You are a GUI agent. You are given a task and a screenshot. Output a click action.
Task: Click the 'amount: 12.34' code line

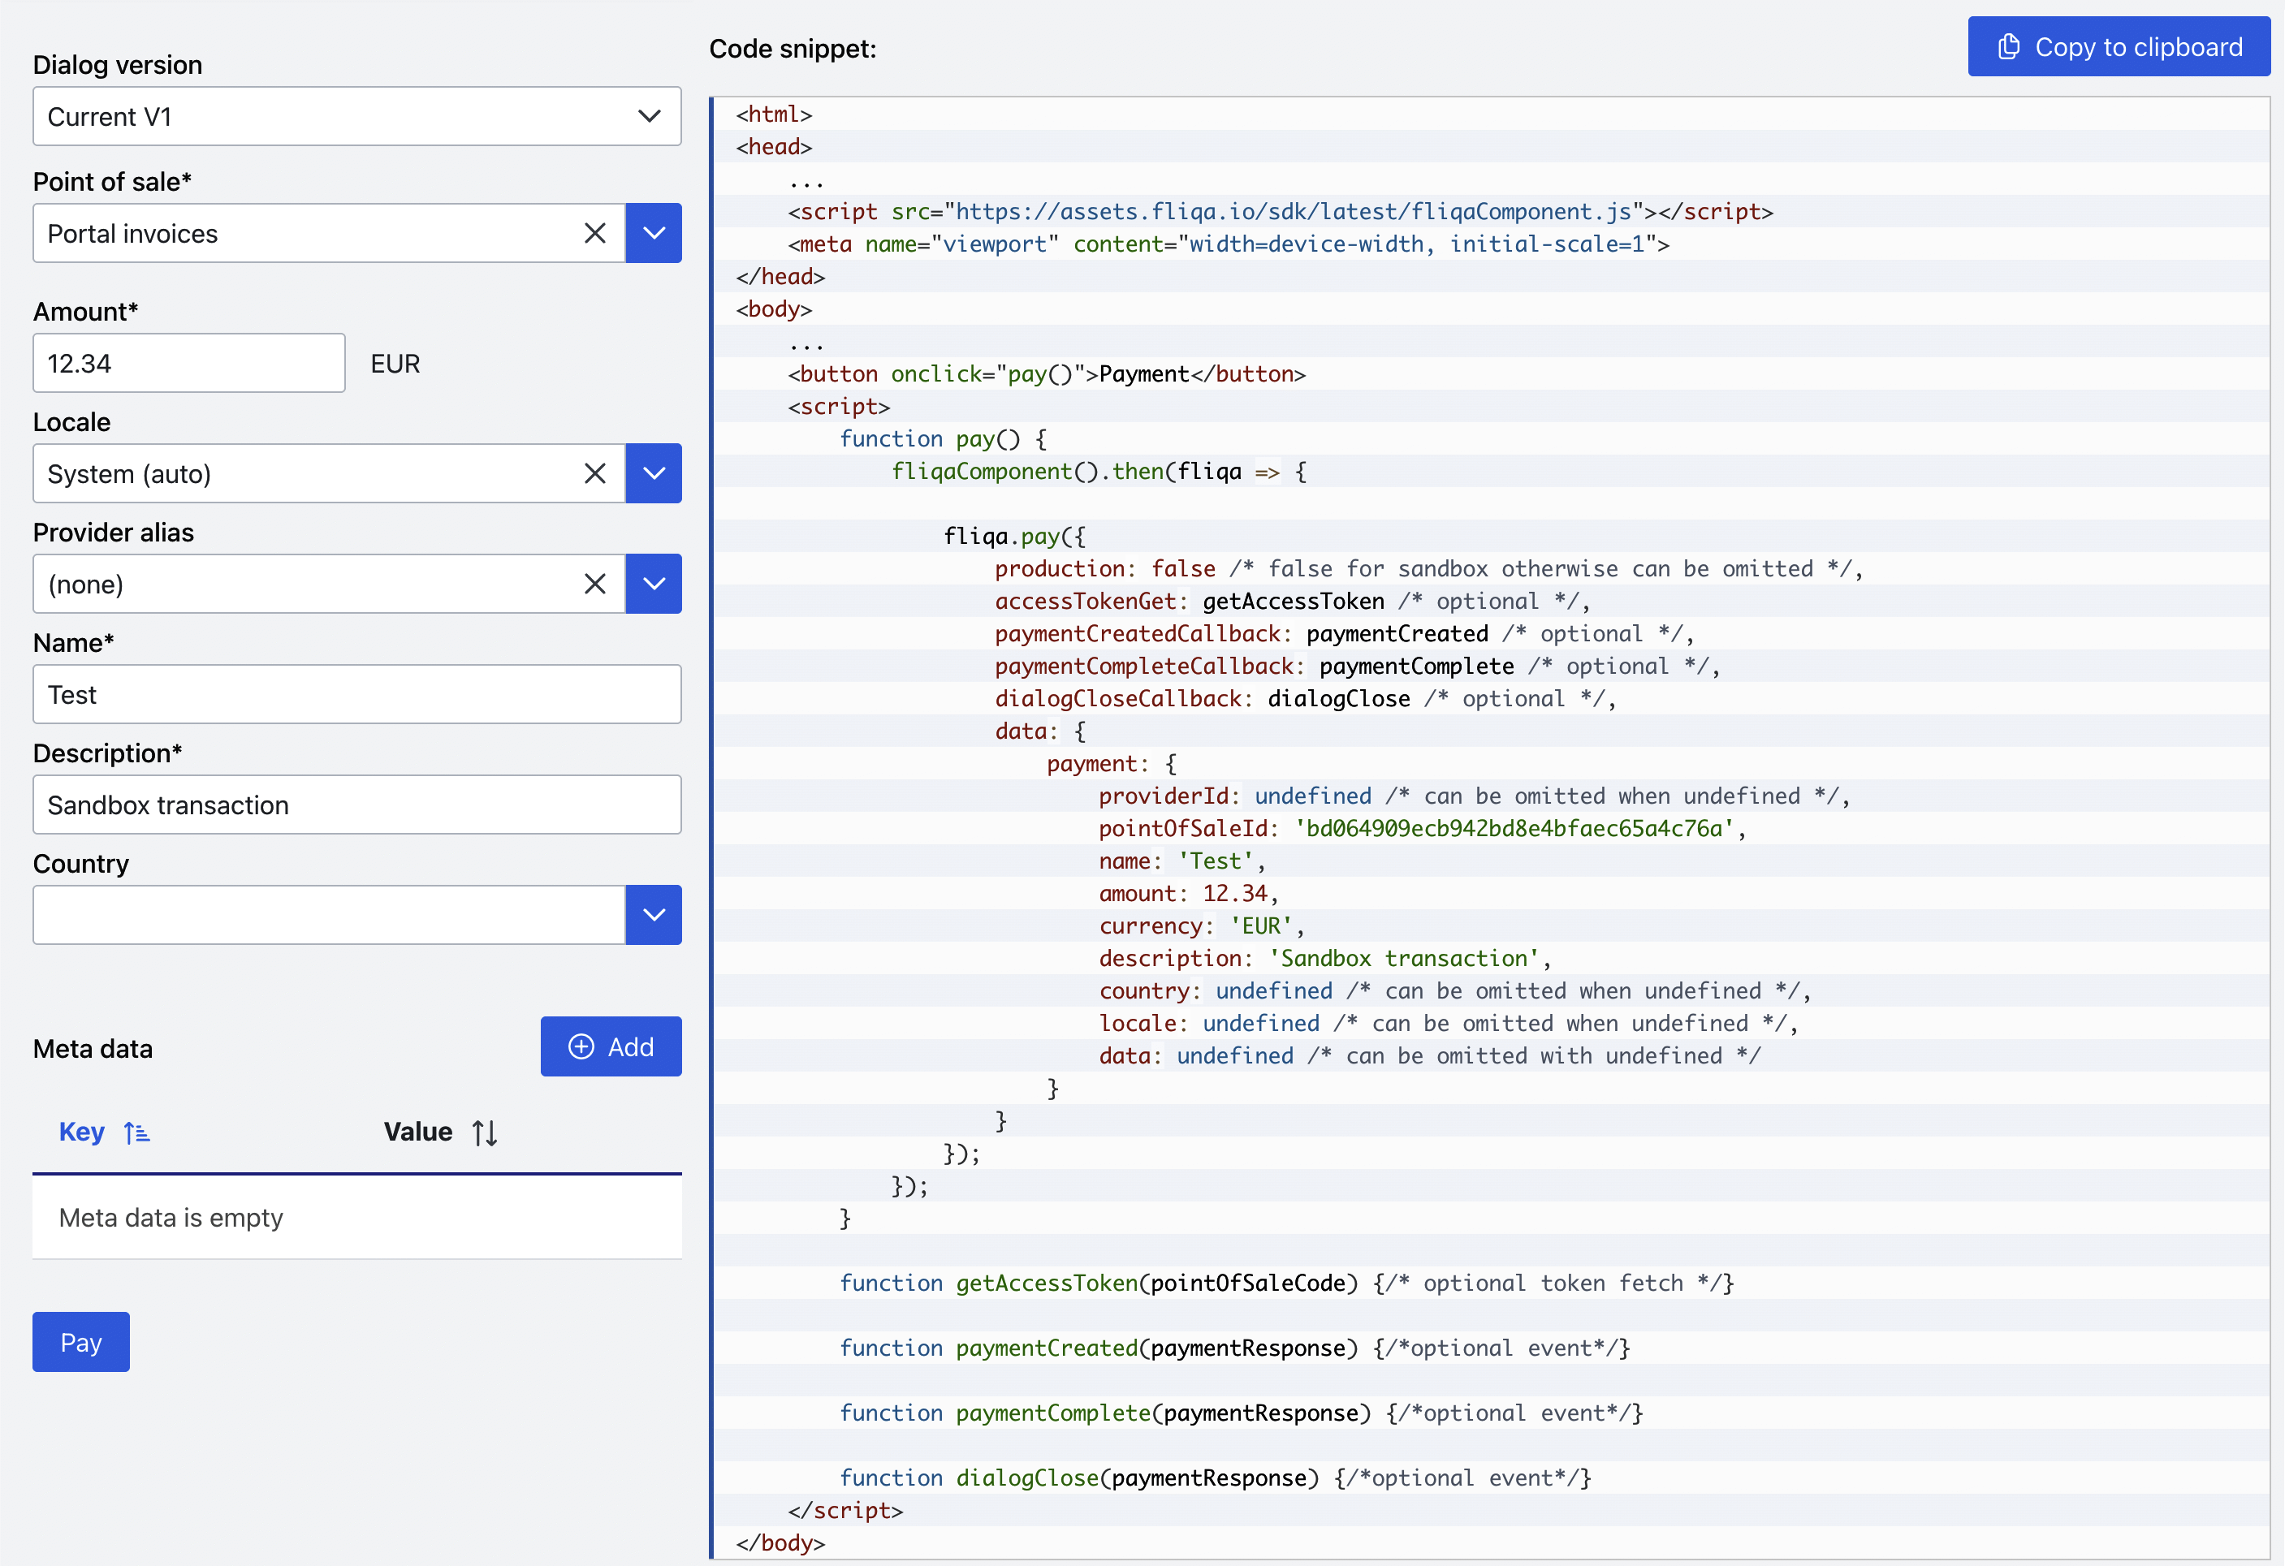pos(1188,894)
